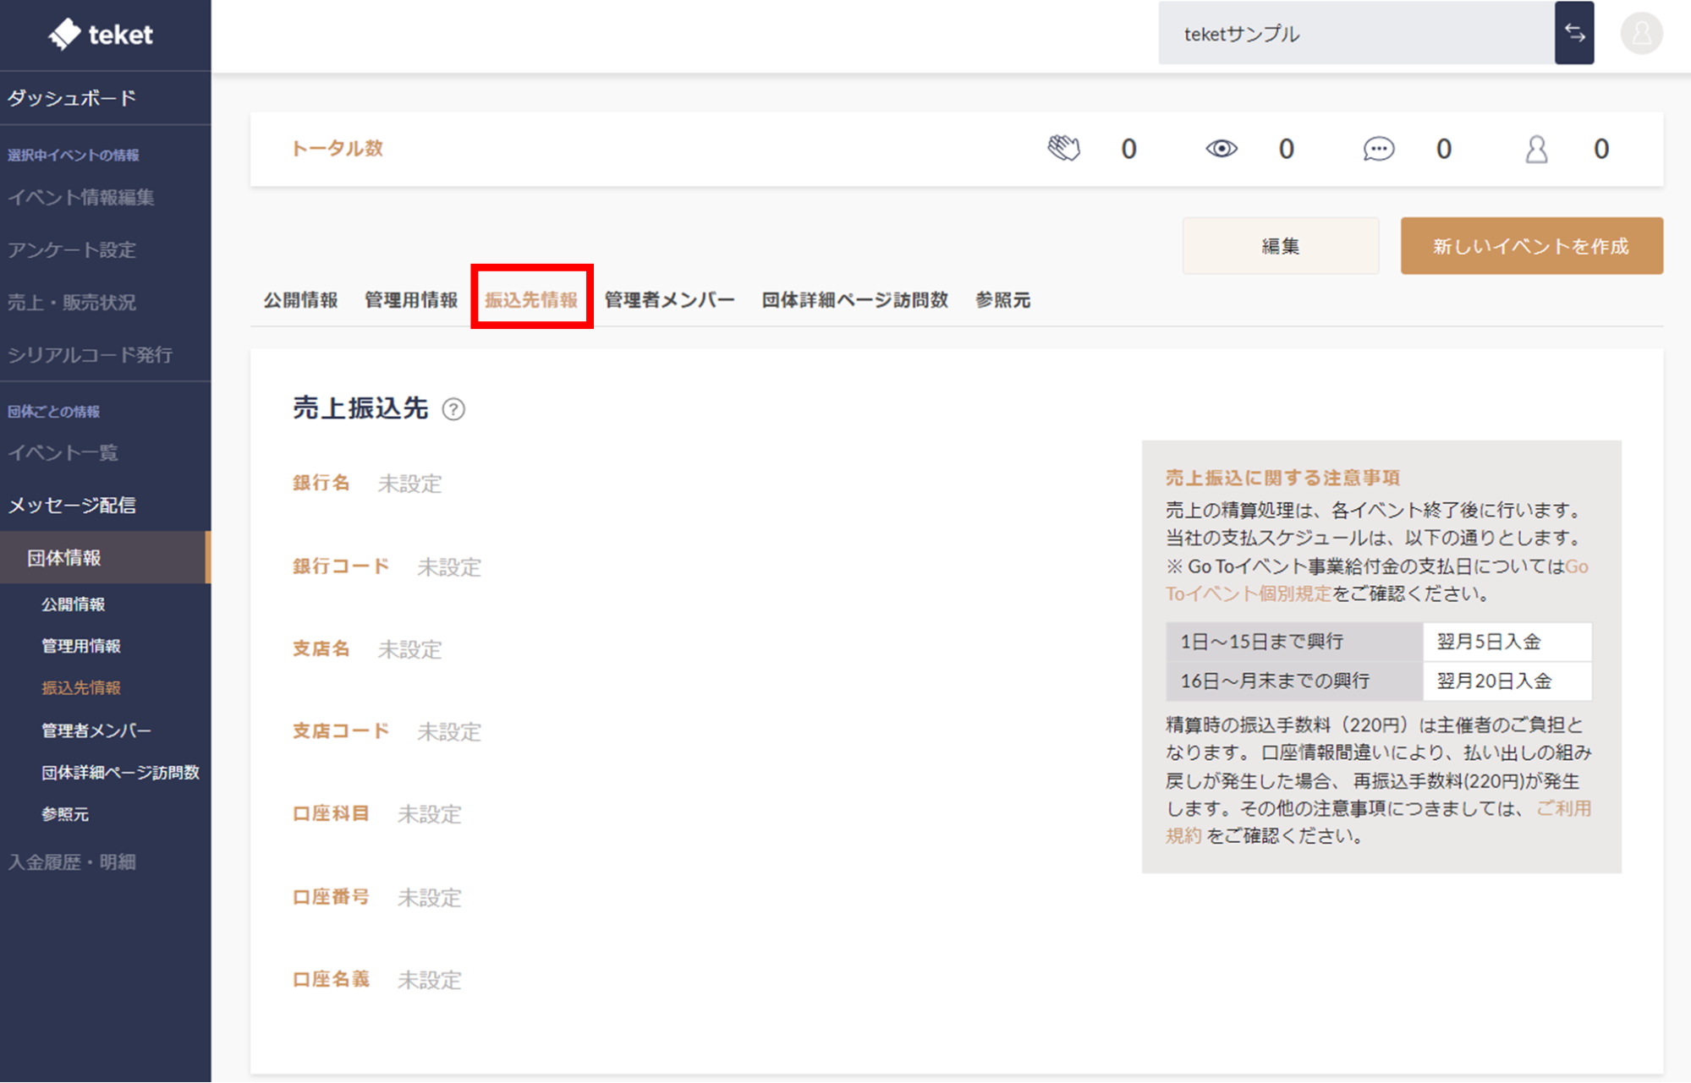Open the 公開情報 tab
Viewport: 1691px width, 1083px height.
(x=300, y=300)
